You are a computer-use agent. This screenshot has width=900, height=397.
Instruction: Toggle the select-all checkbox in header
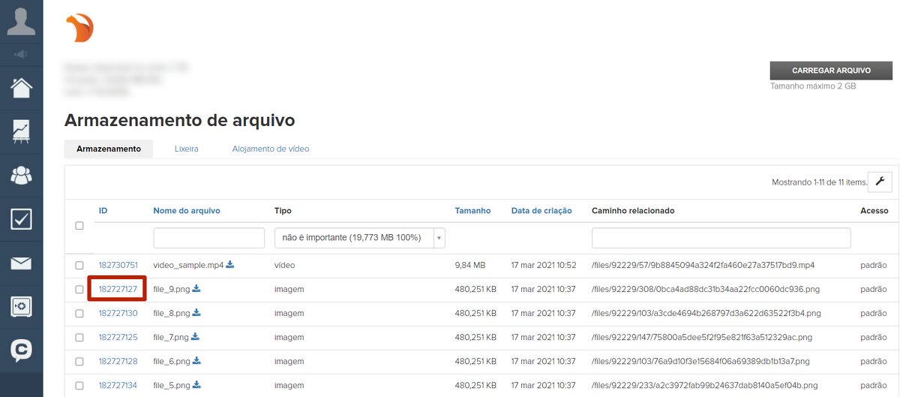(79, 225)
